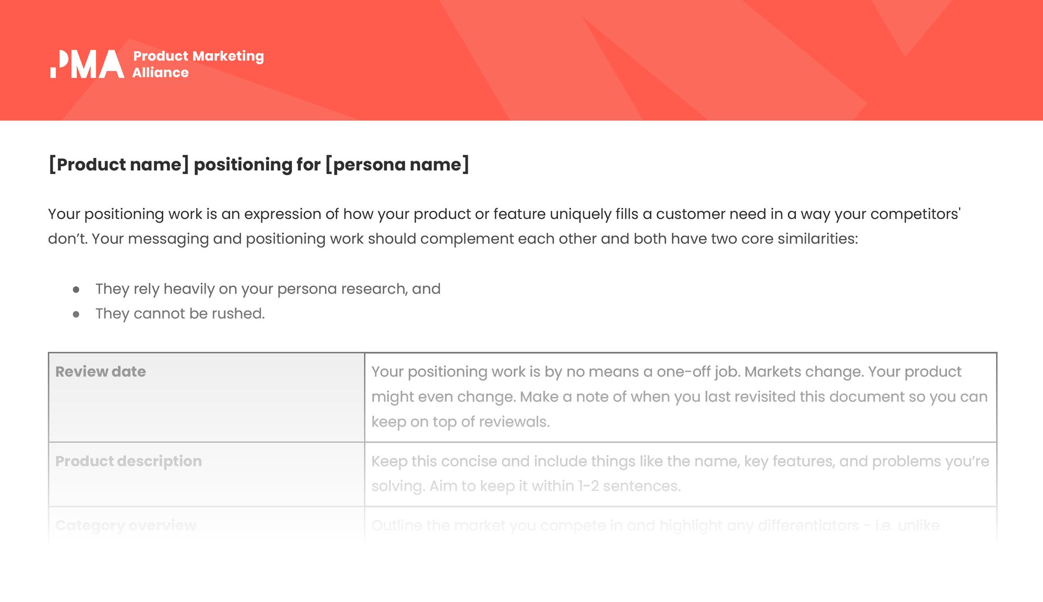Click the Review date description cell

(681, 397)
